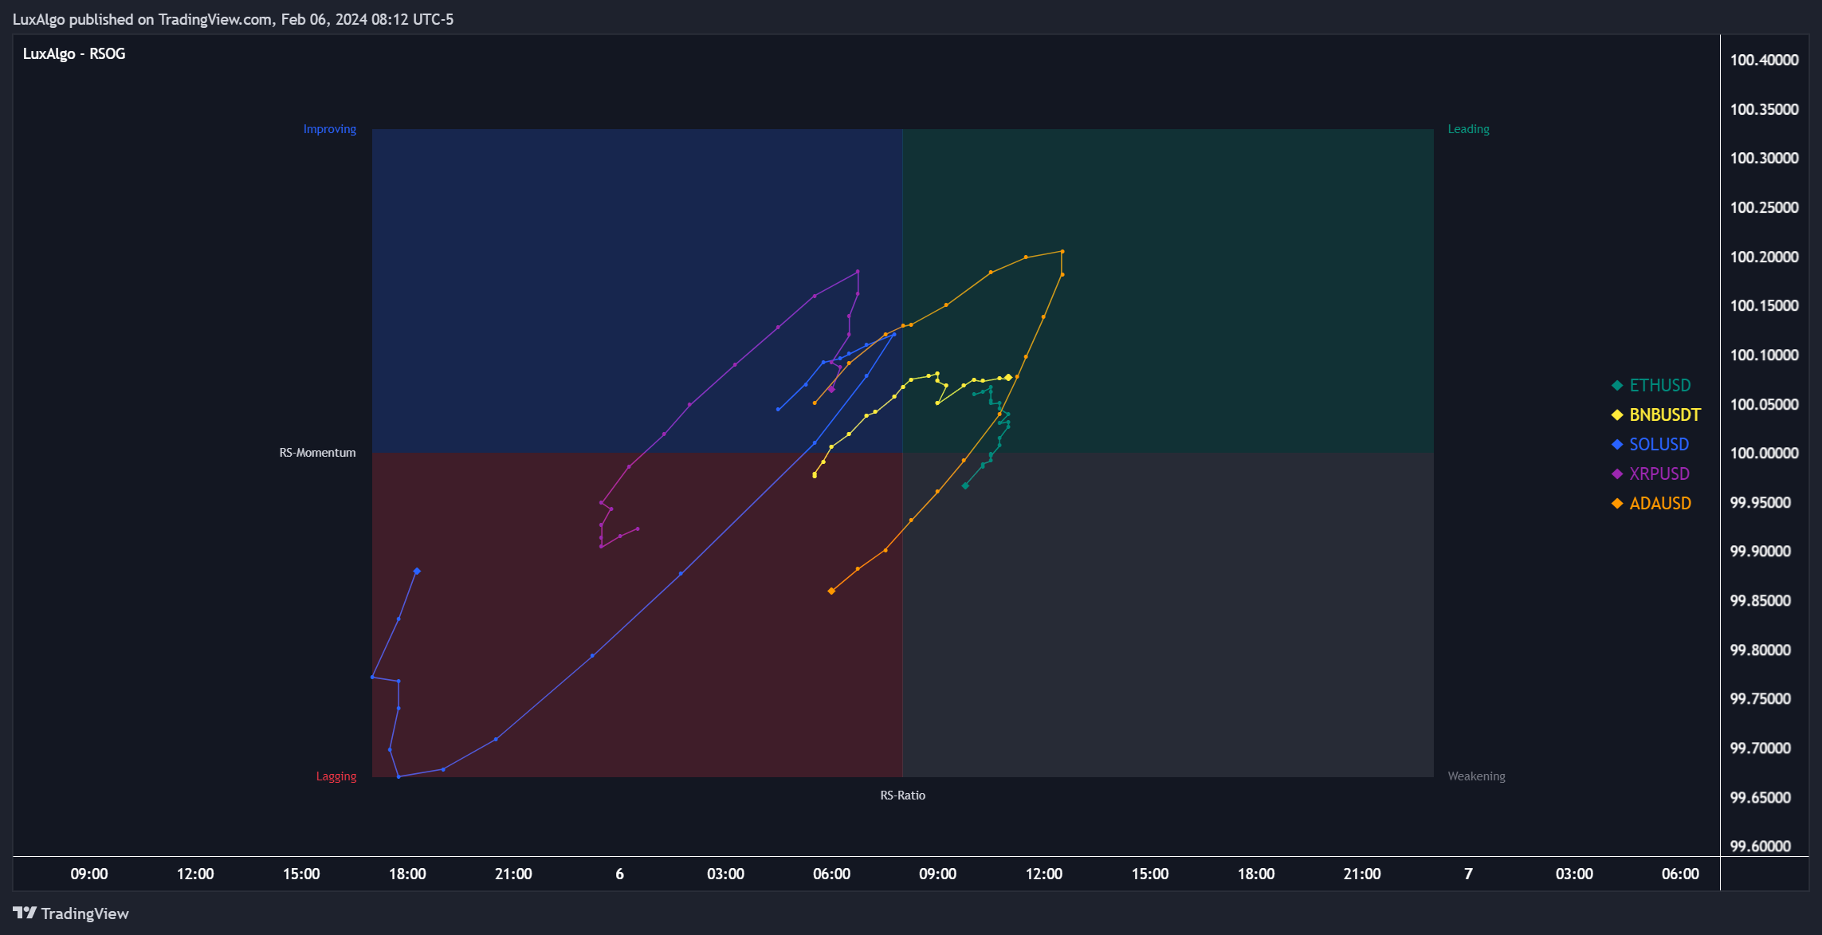Image resolution: width=1822 pixels, height=935 pixels.
Task: Click the XRPUSD legend diamond marker
Action: 1617,474
